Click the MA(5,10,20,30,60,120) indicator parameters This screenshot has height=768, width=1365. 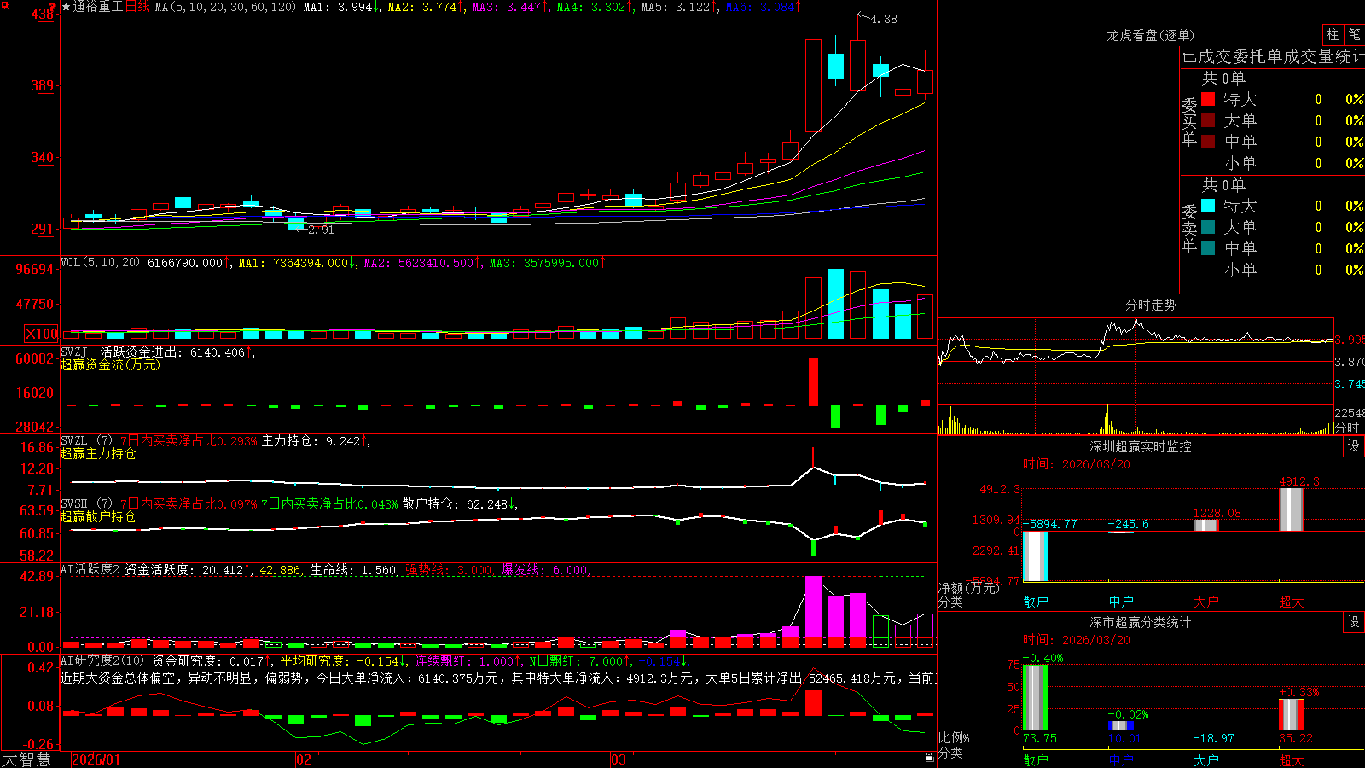(x=225, y=7)
